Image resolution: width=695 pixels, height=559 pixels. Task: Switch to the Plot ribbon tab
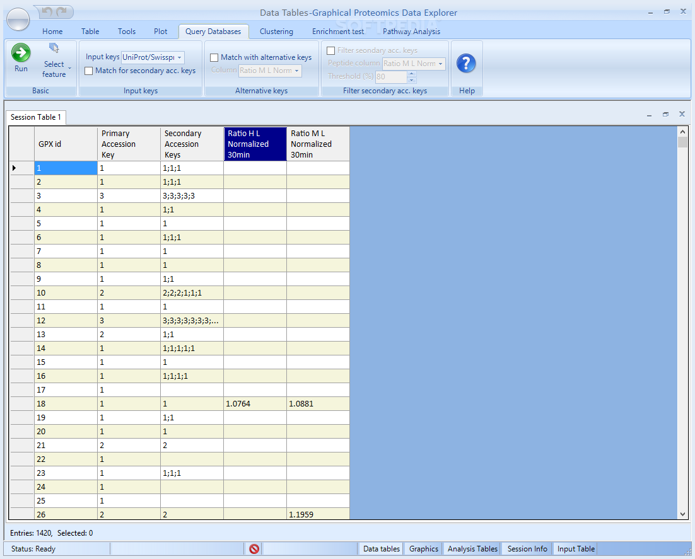tap(160, 32)
